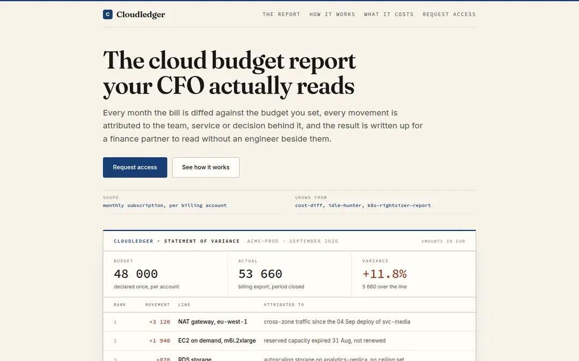Screen dimensions: 579x361
Task: Go to How It Works nav link
Action: pyautogui.click(x=332, y=14)
